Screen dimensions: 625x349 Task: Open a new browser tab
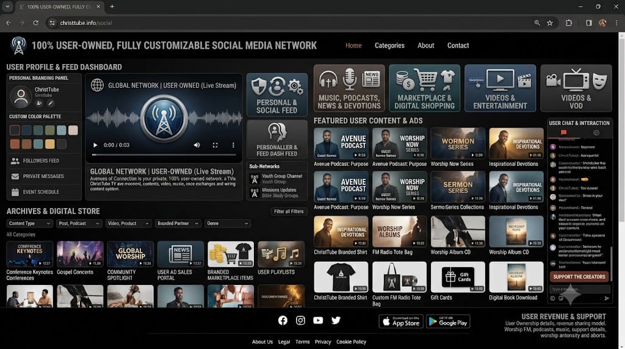112,7
